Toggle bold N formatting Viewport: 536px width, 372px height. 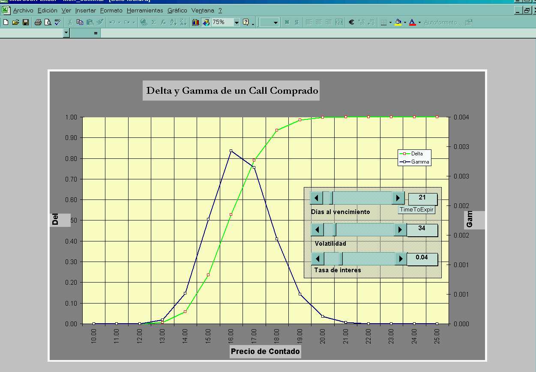point(287,22)
